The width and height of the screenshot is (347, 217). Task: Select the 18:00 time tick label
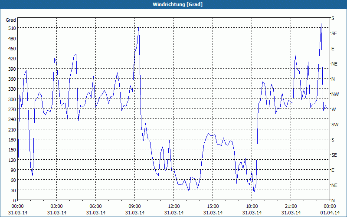[x=252, y=207]
